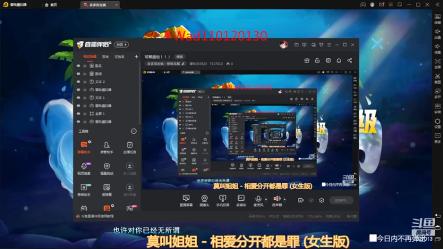
Task: Click 全屏 fullscreen in emulator sidebar
Action: click(437, 64)
